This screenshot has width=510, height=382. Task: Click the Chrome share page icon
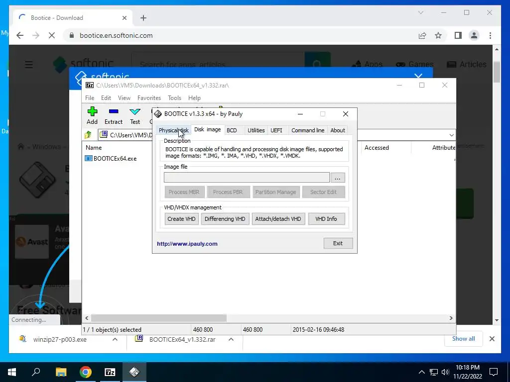[x=422, y=35]
